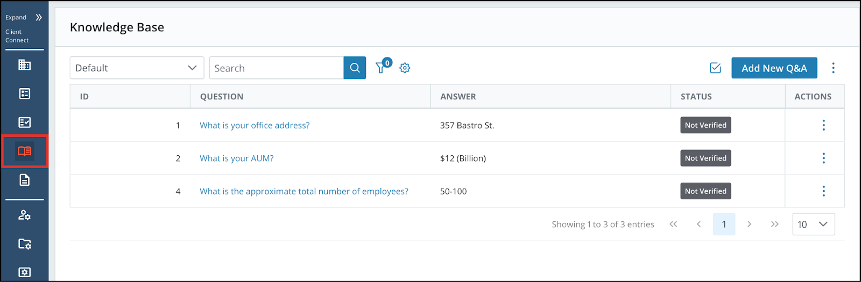861x282 pixels.
Task: Open actions menu for office address row
Action: coord(823,125)
